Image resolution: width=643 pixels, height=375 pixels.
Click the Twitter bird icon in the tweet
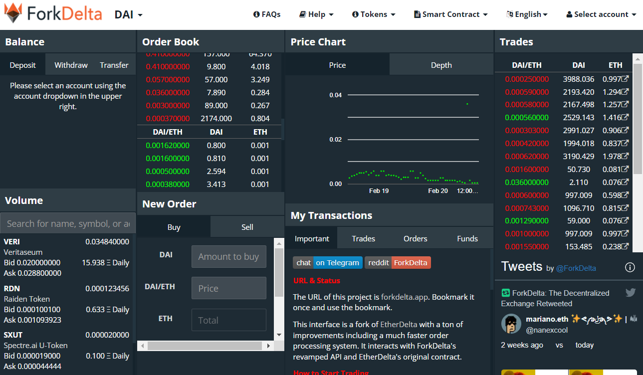point(631,293)
